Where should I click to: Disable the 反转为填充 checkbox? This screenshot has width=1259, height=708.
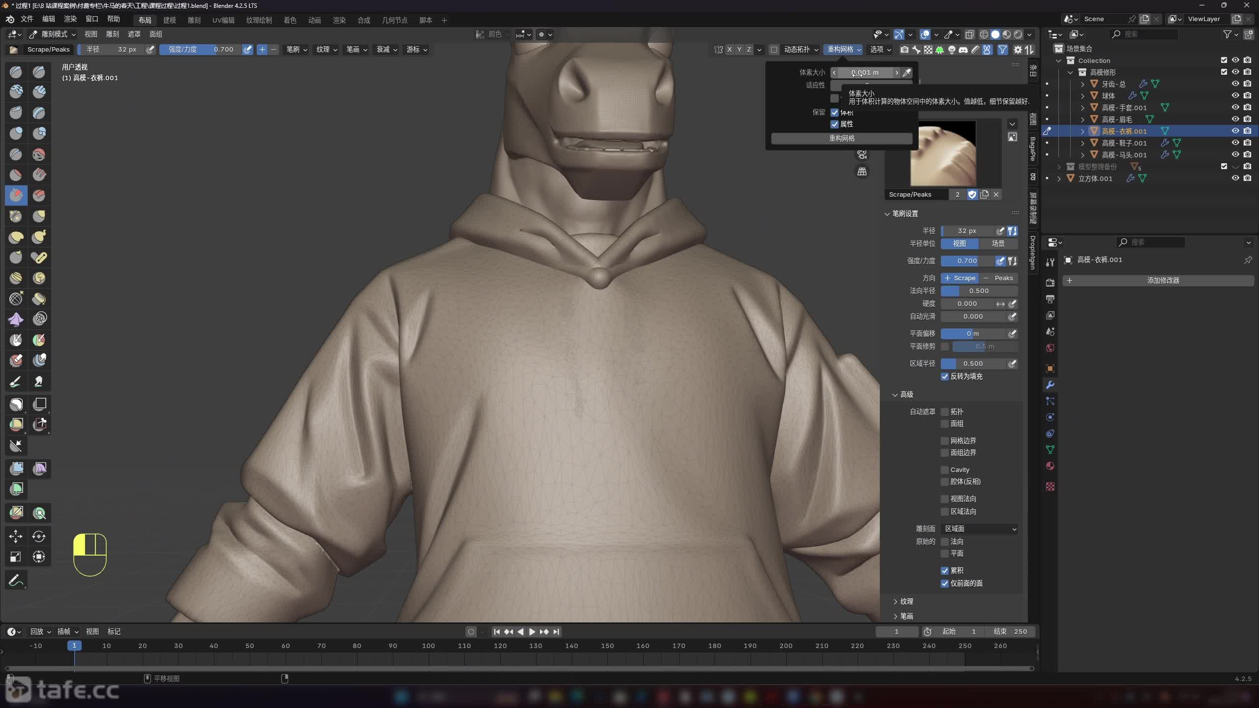[945, 376]
